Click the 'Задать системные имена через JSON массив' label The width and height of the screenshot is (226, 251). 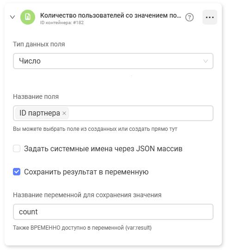coord(103,149)
